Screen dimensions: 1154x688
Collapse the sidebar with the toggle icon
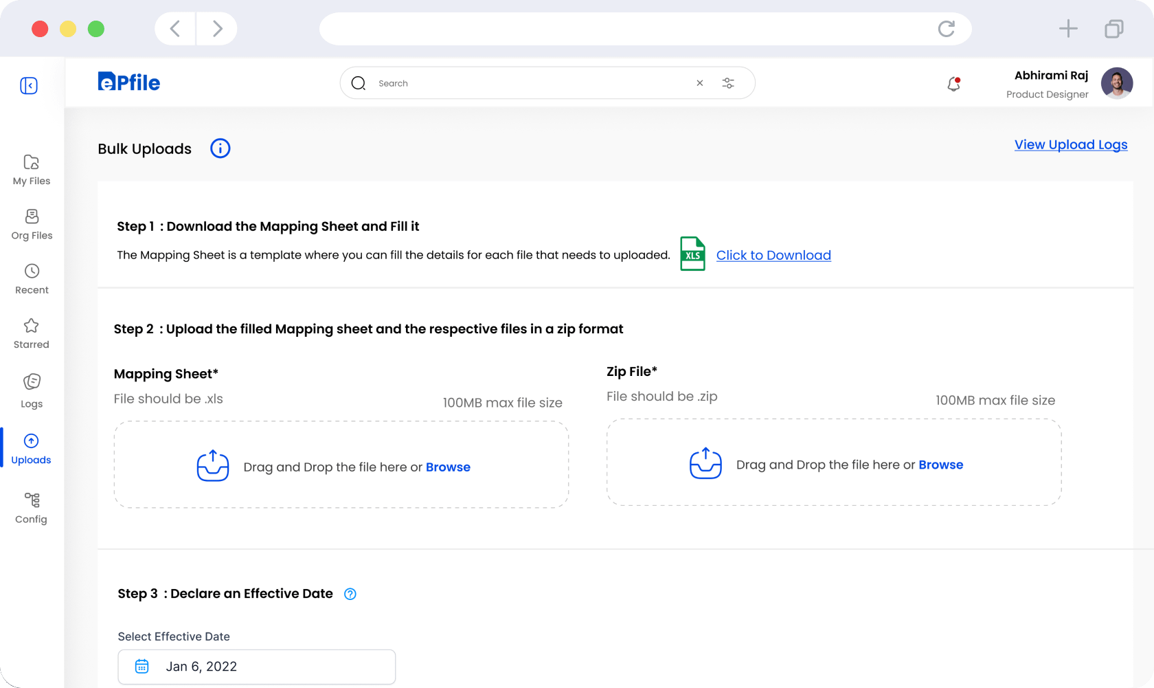tap(29, 85)
